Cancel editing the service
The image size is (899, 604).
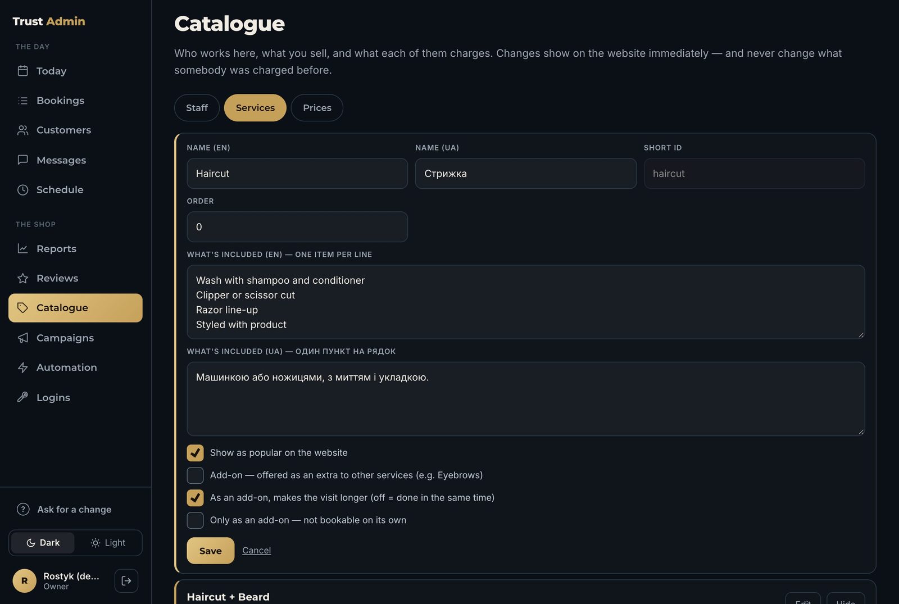pyautogui.click(x=256, y=551)
